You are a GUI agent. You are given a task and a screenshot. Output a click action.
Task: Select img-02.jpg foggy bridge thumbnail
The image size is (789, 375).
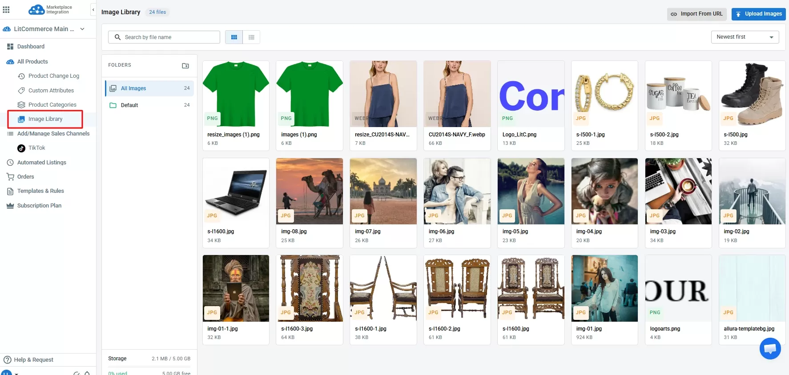pos(752,191)
